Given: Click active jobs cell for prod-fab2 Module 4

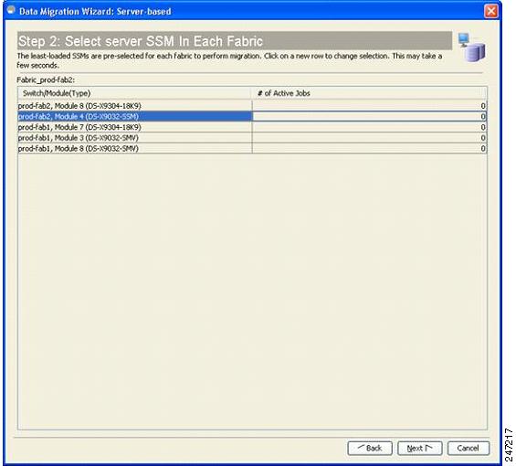Looking at the screenshot, I should coord(369,116).
